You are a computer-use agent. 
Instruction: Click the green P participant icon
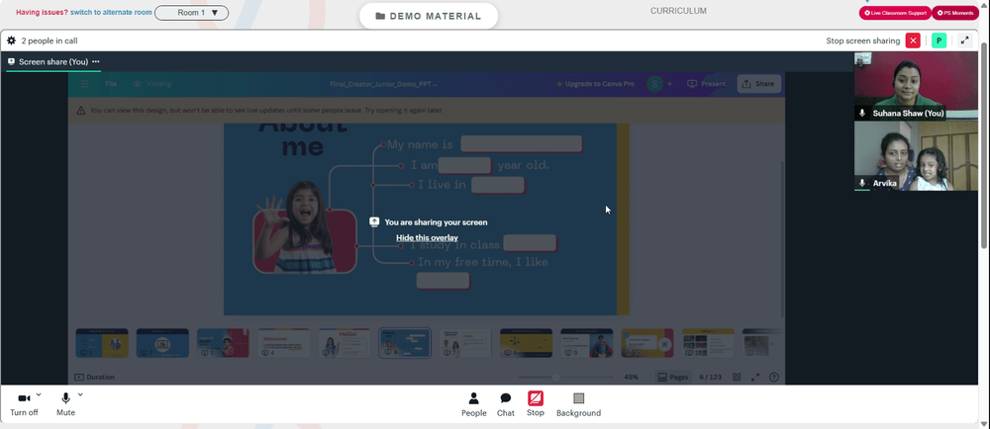click(x=939, y=41)
